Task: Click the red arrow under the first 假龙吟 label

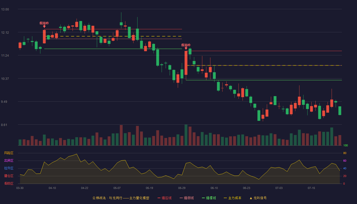Action: point(44,26)
